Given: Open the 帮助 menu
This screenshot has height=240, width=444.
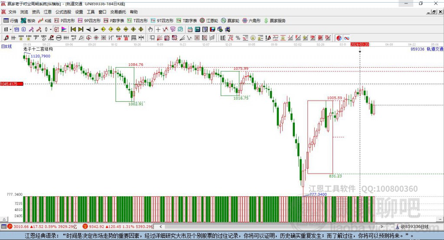Looking at the screenshot, I should pyautogui.click(x=134, y=12).
